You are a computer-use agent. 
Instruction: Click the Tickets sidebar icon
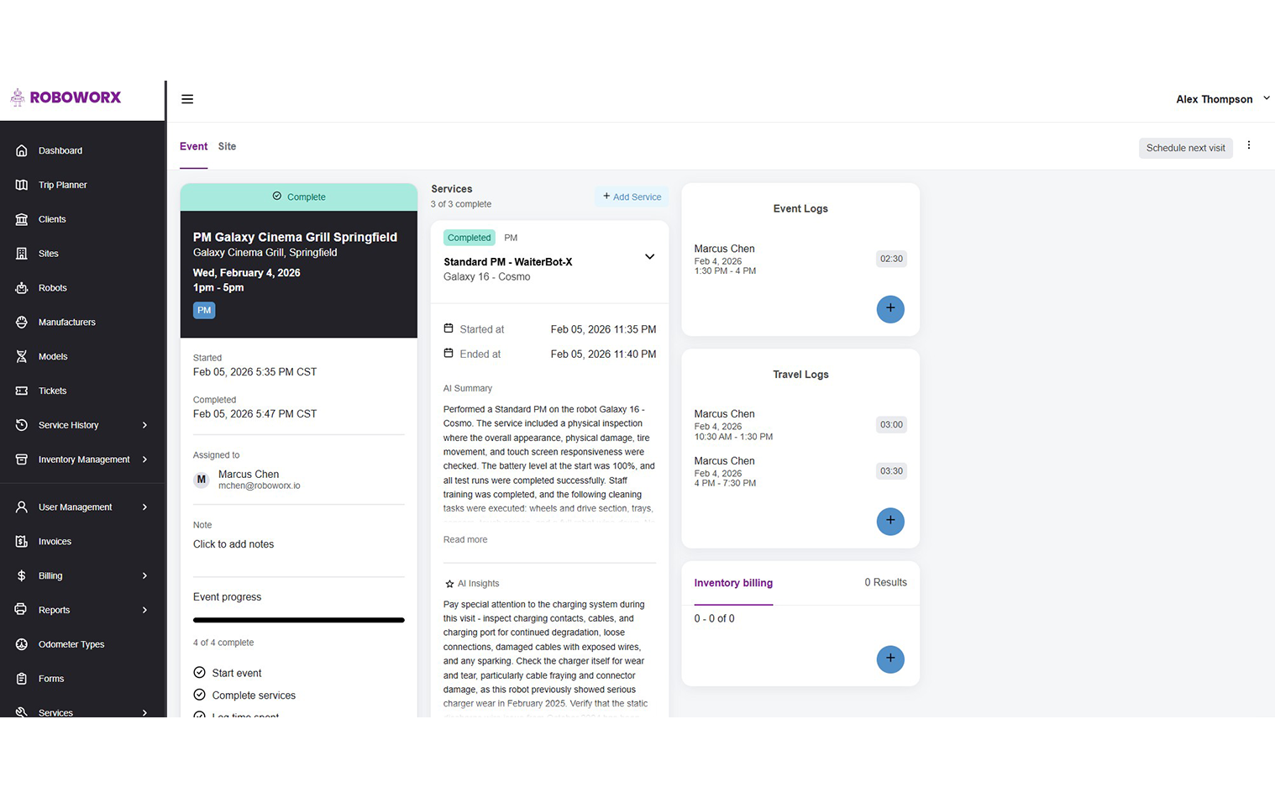coord(22,391)
